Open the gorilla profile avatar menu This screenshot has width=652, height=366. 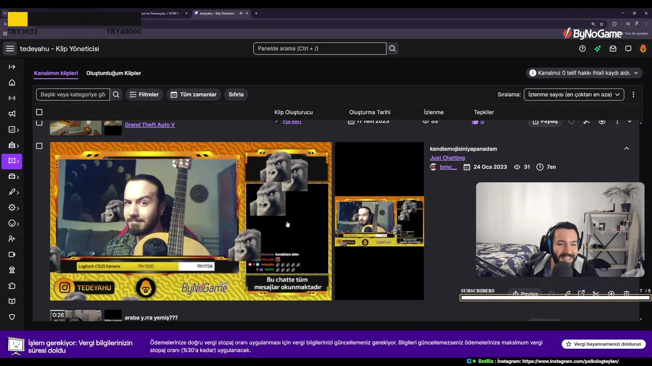(x=643, y=49)
